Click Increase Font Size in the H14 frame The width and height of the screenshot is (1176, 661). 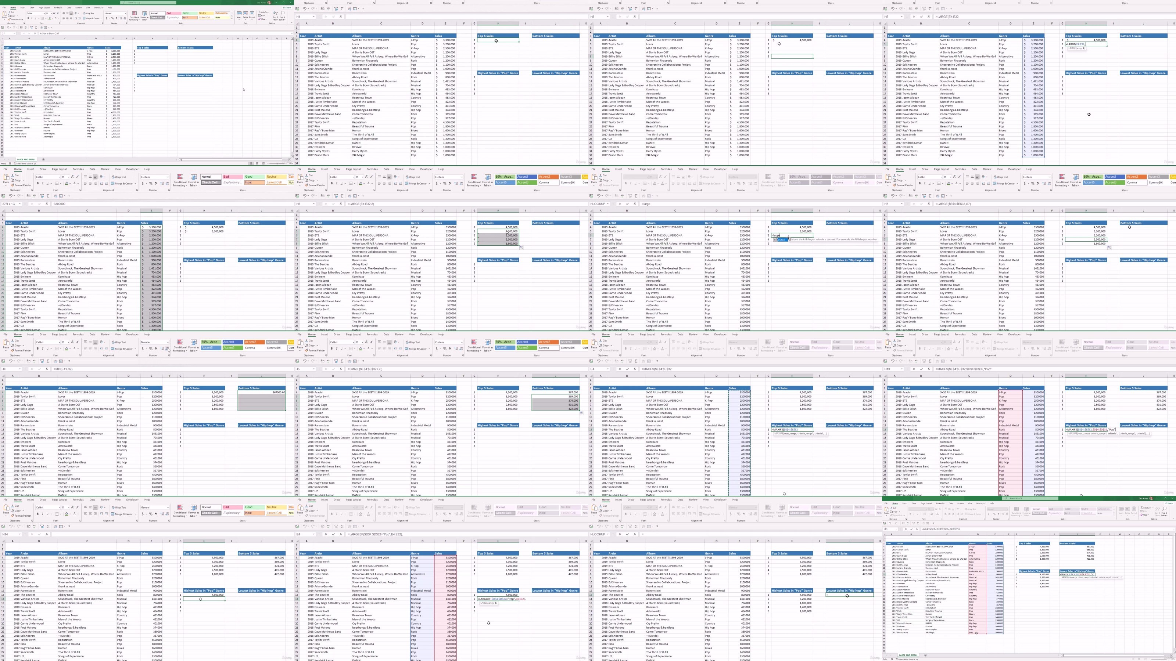73,507
